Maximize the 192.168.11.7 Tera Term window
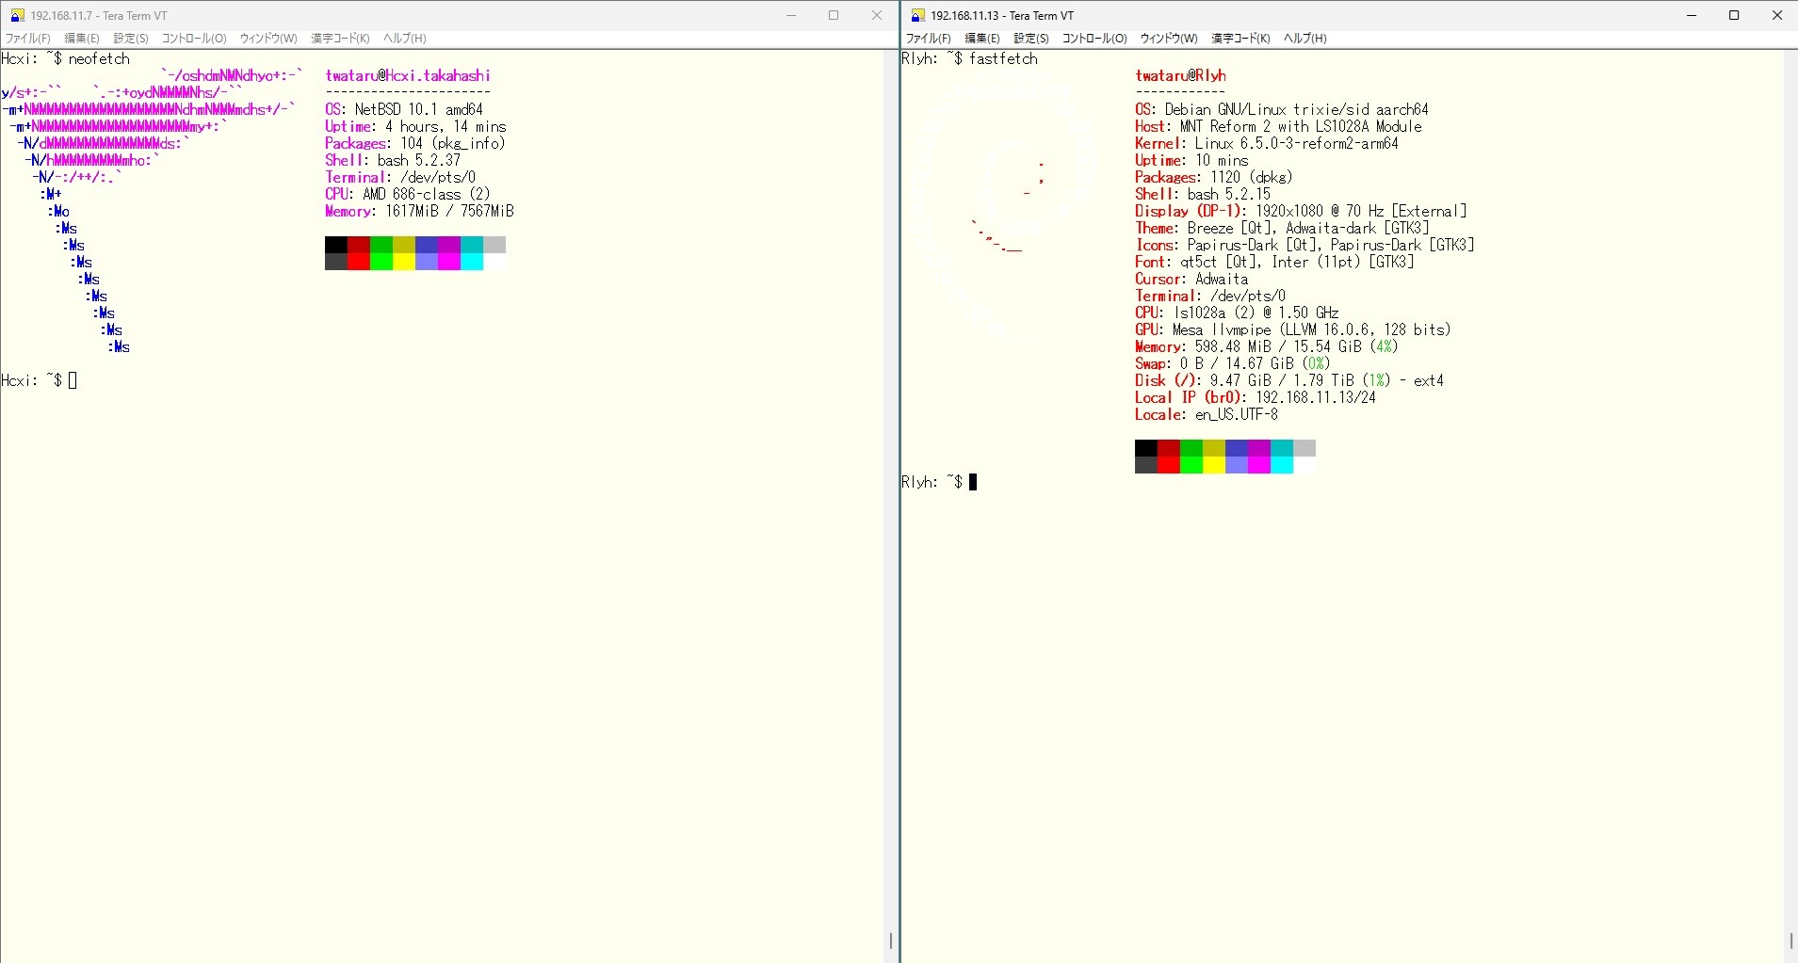This screenshot has width=1798, height=963. click(834, 15)
